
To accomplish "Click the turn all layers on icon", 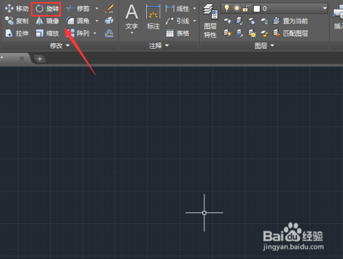I will coord(227,34).
